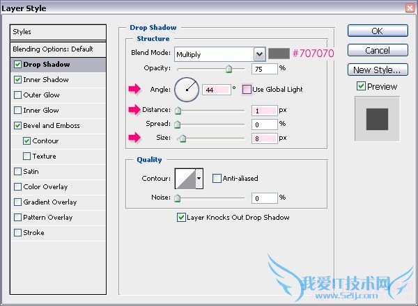418x306 pixels.
Task: Select the Stroke style row
Action: click(x=58, y=233)
